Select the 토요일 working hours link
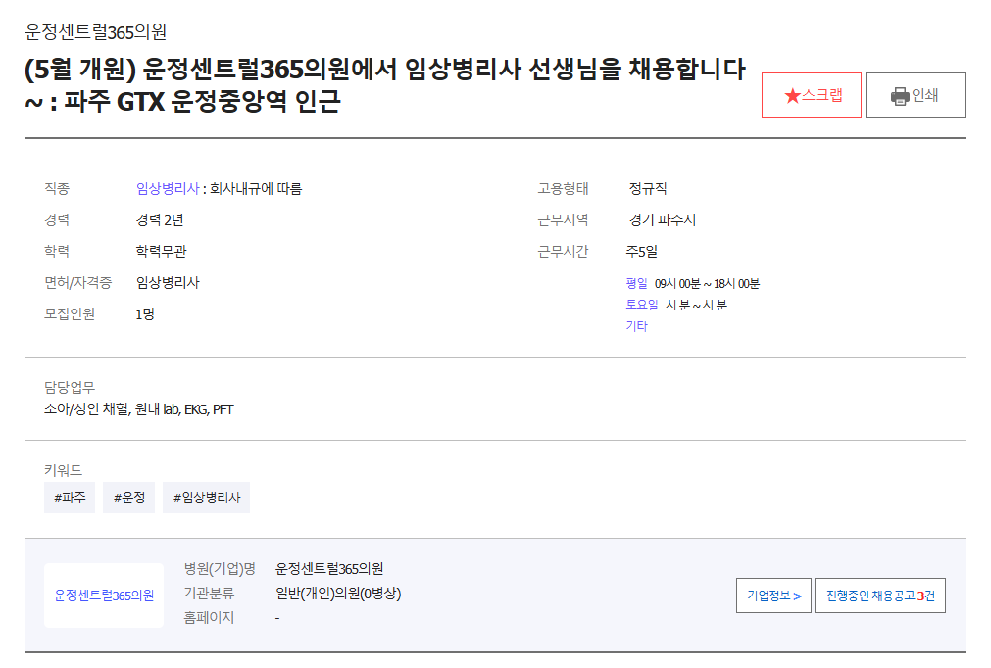The width and height of the screenshot is (991, 668). 642,305
